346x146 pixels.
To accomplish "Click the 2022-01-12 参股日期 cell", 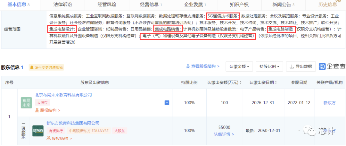I will [299, 103].
